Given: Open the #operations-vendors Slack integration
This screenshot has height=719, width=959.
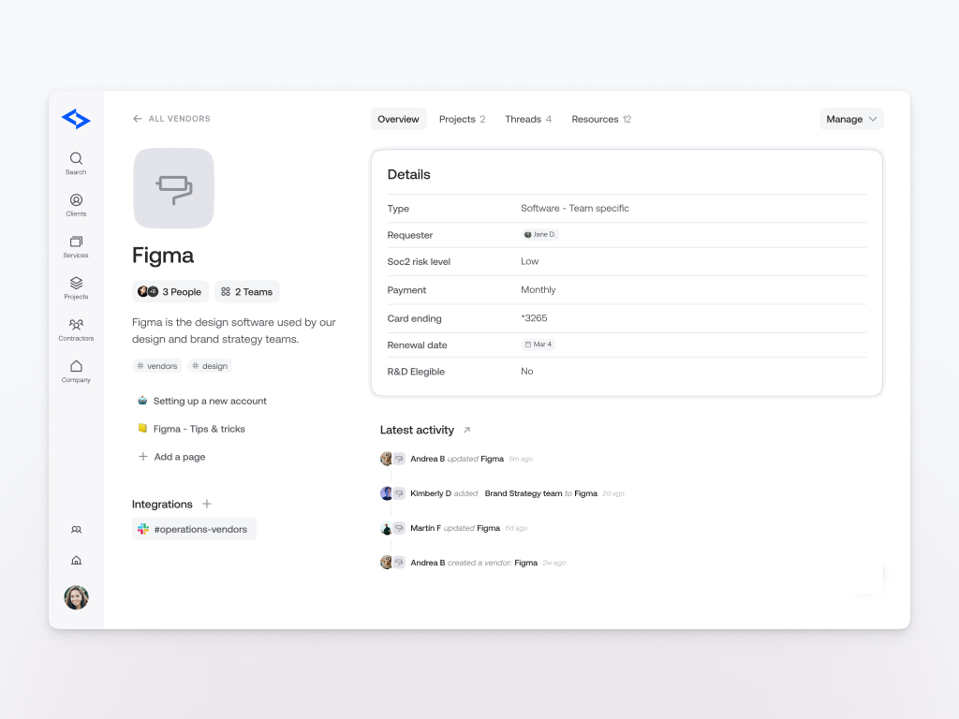Looking at the screenshot, I should (x=194, y=529).
